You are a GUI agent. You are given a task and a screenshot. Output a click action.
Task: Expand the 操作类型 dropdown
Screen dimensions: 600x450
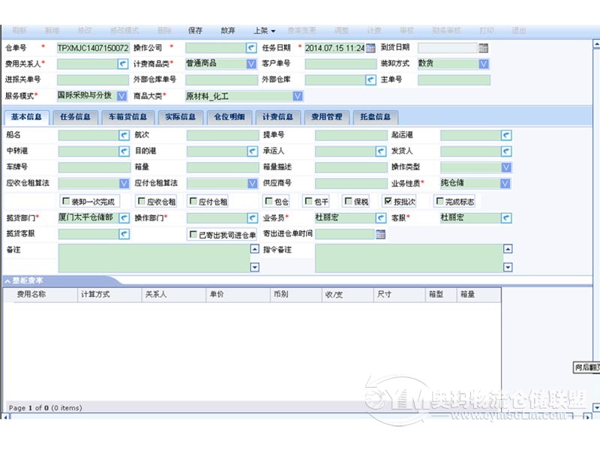coord(506,167)
